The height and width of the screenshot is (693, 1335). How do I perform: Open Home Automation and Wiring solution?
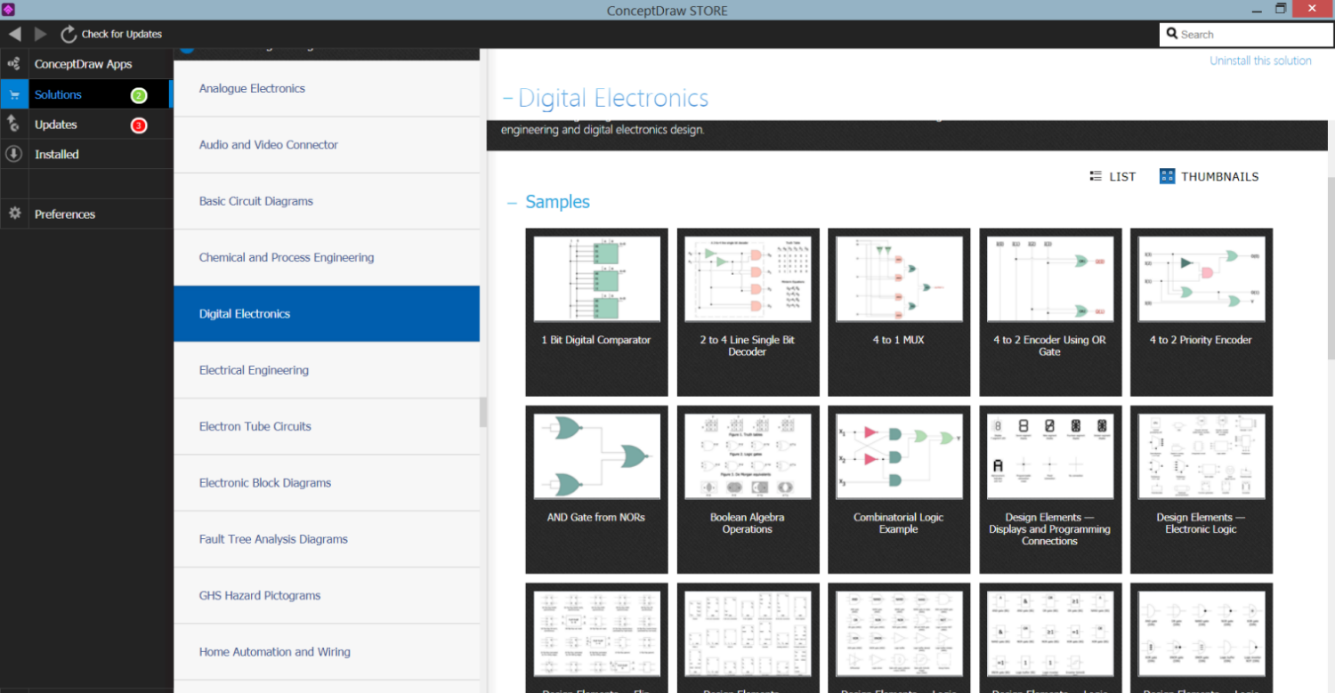tap(327, 652)
